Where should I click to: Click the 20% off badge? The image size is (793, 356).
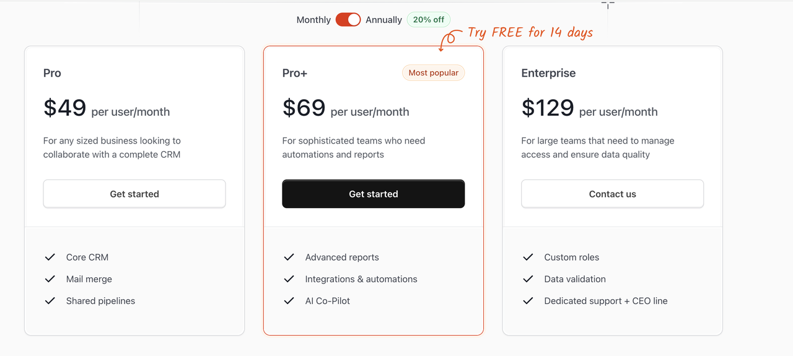(x=429, y=20)
